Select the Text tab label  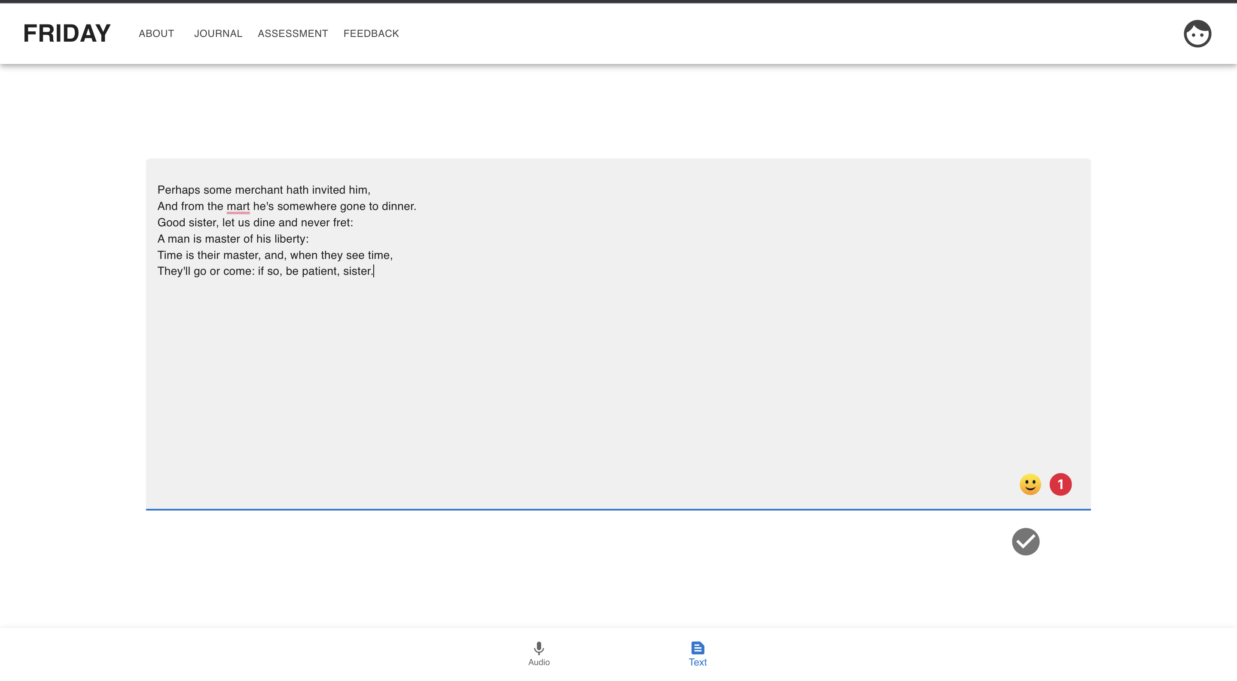click(x=697, y=662)
